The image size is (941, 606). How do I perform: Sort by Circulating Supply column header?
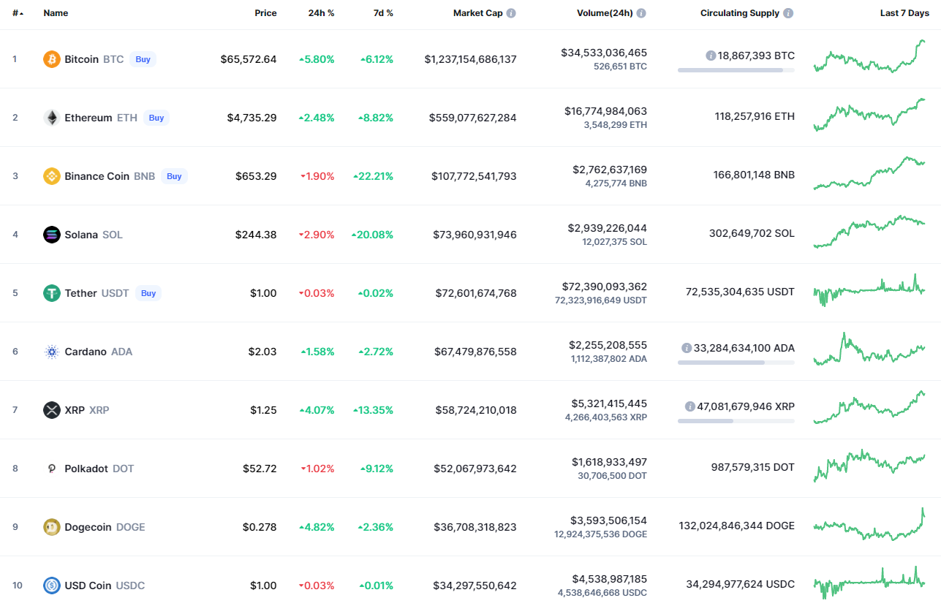tap(740, 13)
